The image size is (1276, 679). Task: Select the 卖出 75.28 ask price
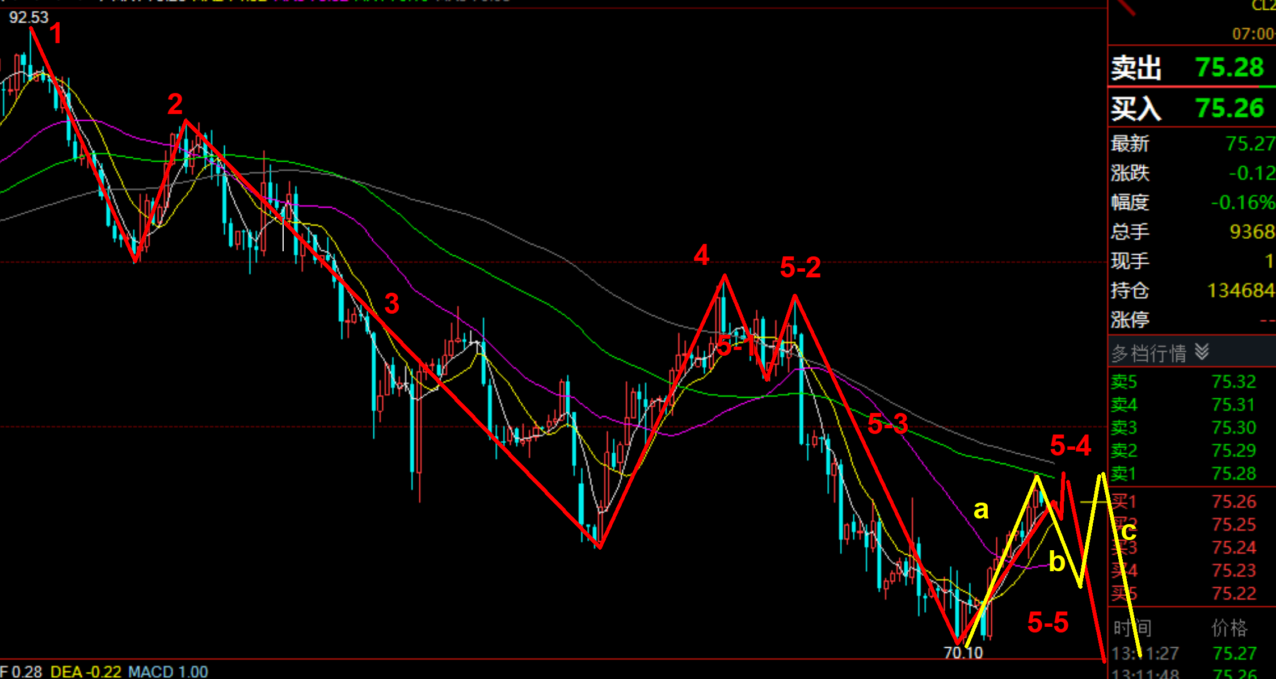tap(1230, 68)
